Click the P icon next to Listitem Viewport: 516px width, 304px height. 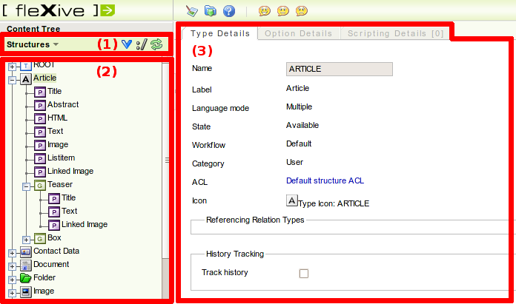40,159
